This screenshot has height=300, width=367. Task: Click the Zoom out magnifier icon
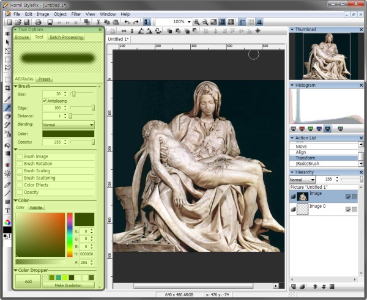(205, 22)
